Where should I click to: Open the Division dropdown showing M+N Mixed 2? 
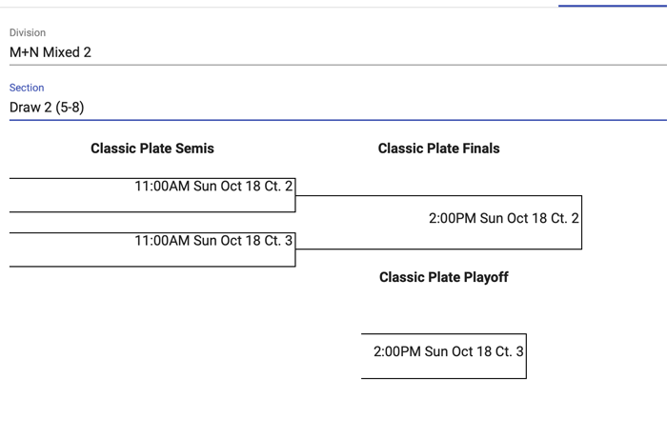click(333, 52)
